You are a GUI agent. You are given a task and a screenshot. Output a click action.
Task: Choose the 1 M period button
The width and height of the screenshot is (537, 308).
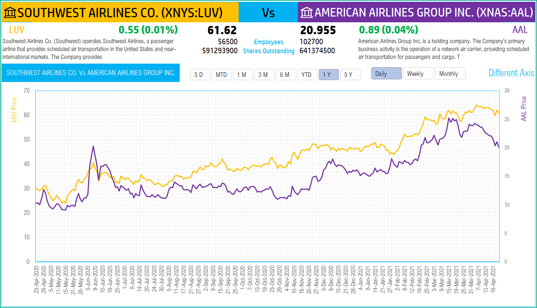pos(243,74)
